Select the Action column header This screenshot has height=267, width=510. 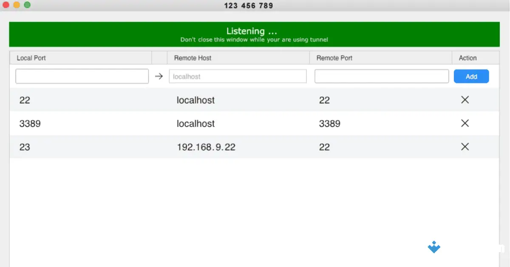point(467,58)
